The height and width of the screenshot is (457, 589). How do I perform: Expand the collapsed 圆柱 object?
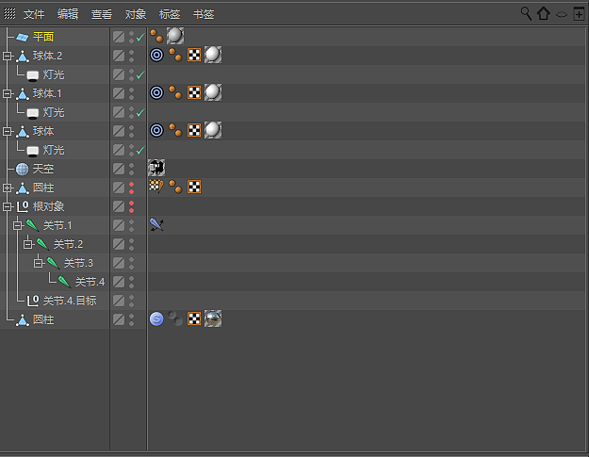(x=8, y=188)
